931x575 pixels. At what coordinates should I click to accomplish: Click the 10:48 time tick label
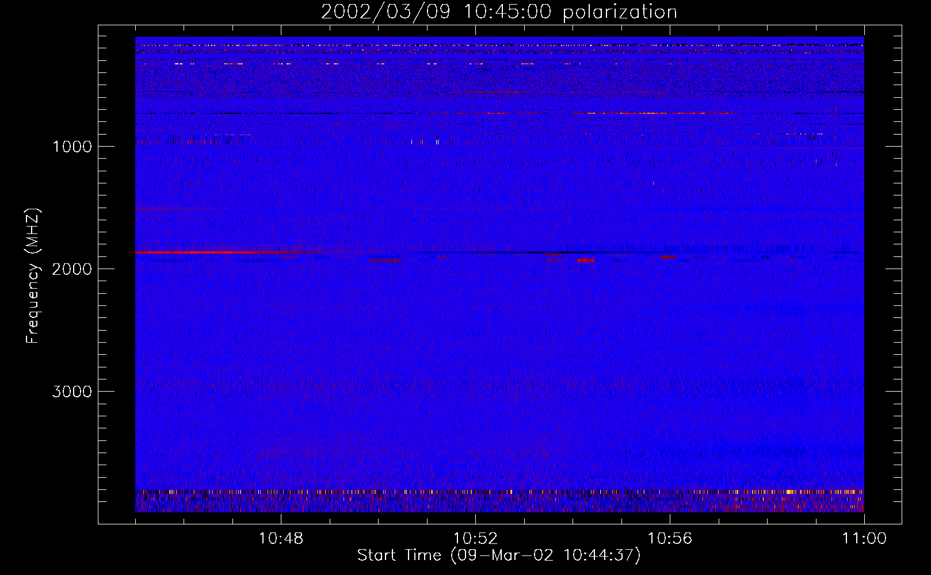tap(281, 539)
